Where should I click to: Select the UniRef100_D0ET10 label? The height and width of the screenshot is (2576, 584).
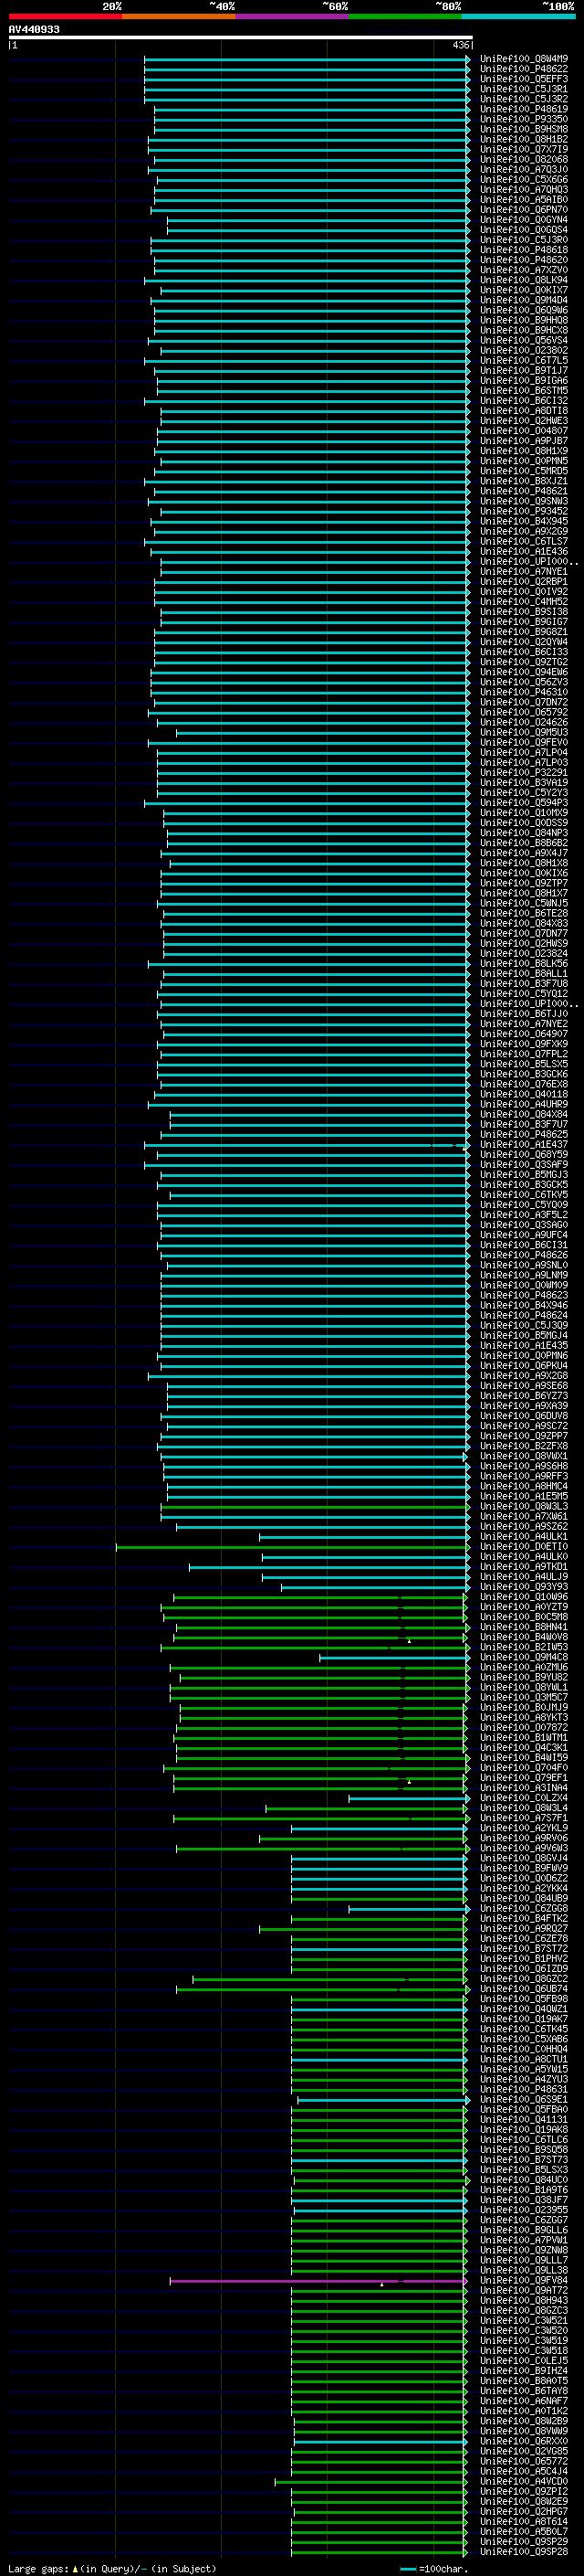click(523, 1547)
